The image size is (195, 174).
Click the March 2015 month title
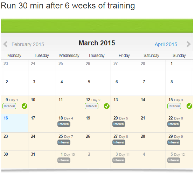[x=97, y=43]
